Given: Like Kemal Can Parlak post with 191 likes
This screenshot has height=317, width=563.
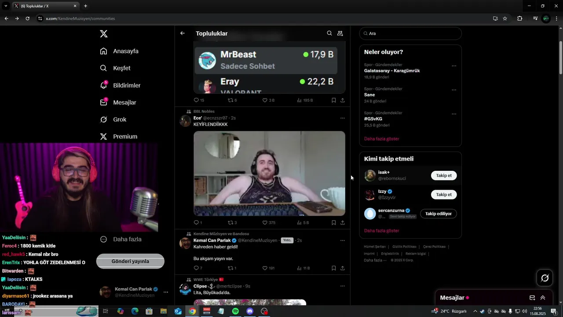Looking at the screenshot, I should coord(268,268).
